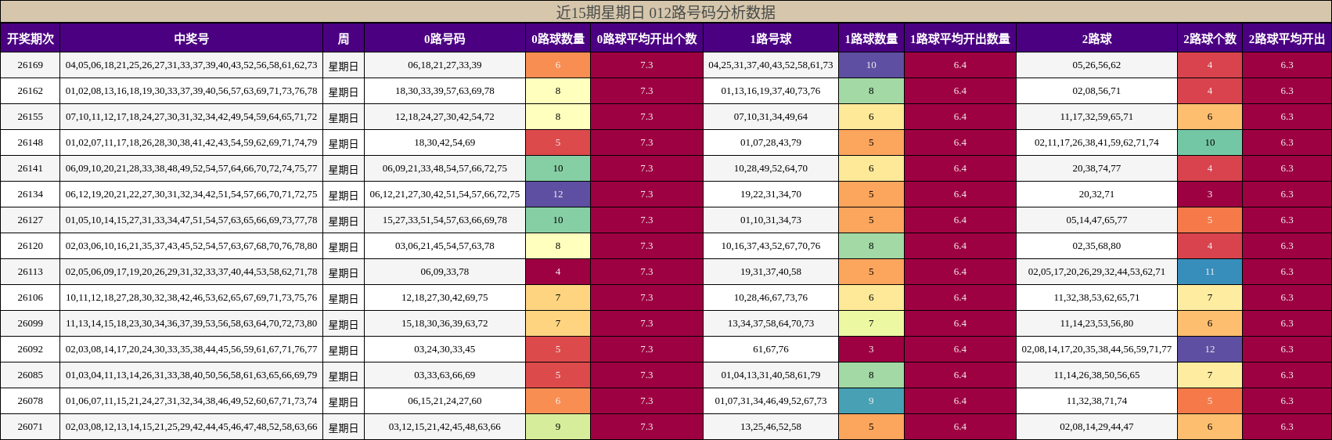
Task: Select the 2路球 column header
Action: 1096,38
